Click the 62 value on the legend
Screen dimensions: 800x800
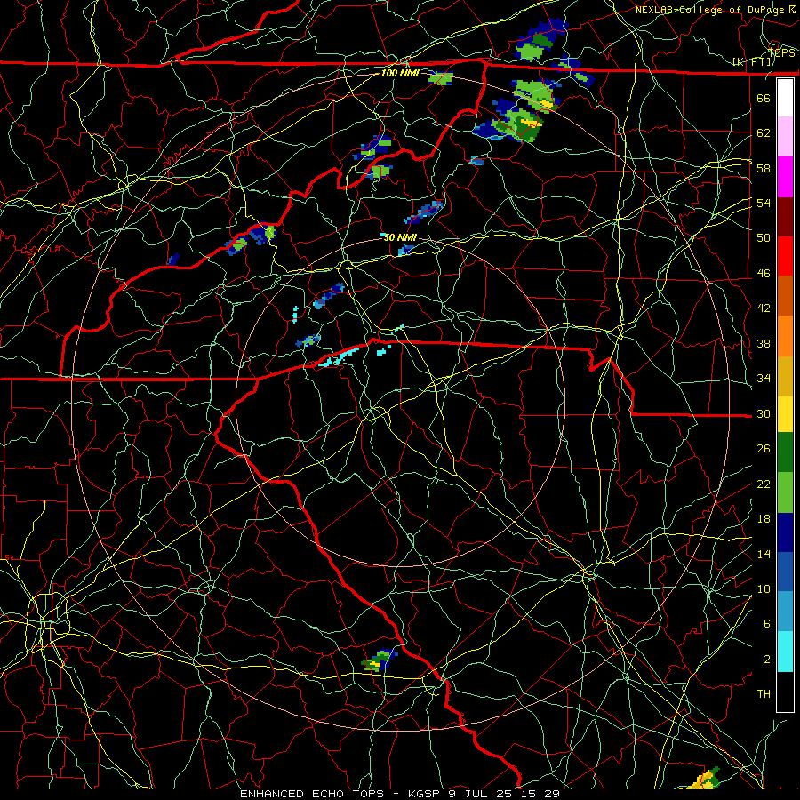(764, 133)
